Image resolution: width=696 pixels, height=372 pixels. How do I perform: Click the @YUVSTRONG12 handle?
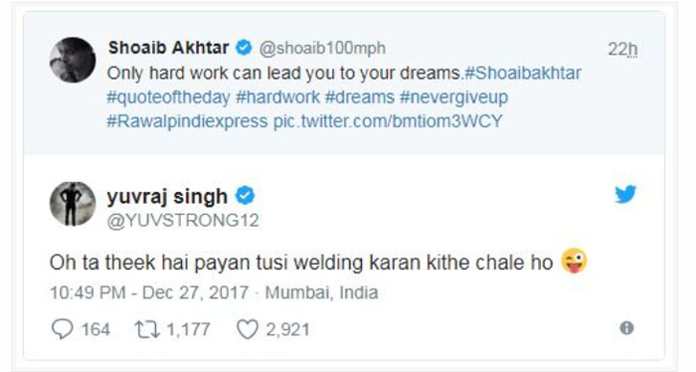point(183,220)
